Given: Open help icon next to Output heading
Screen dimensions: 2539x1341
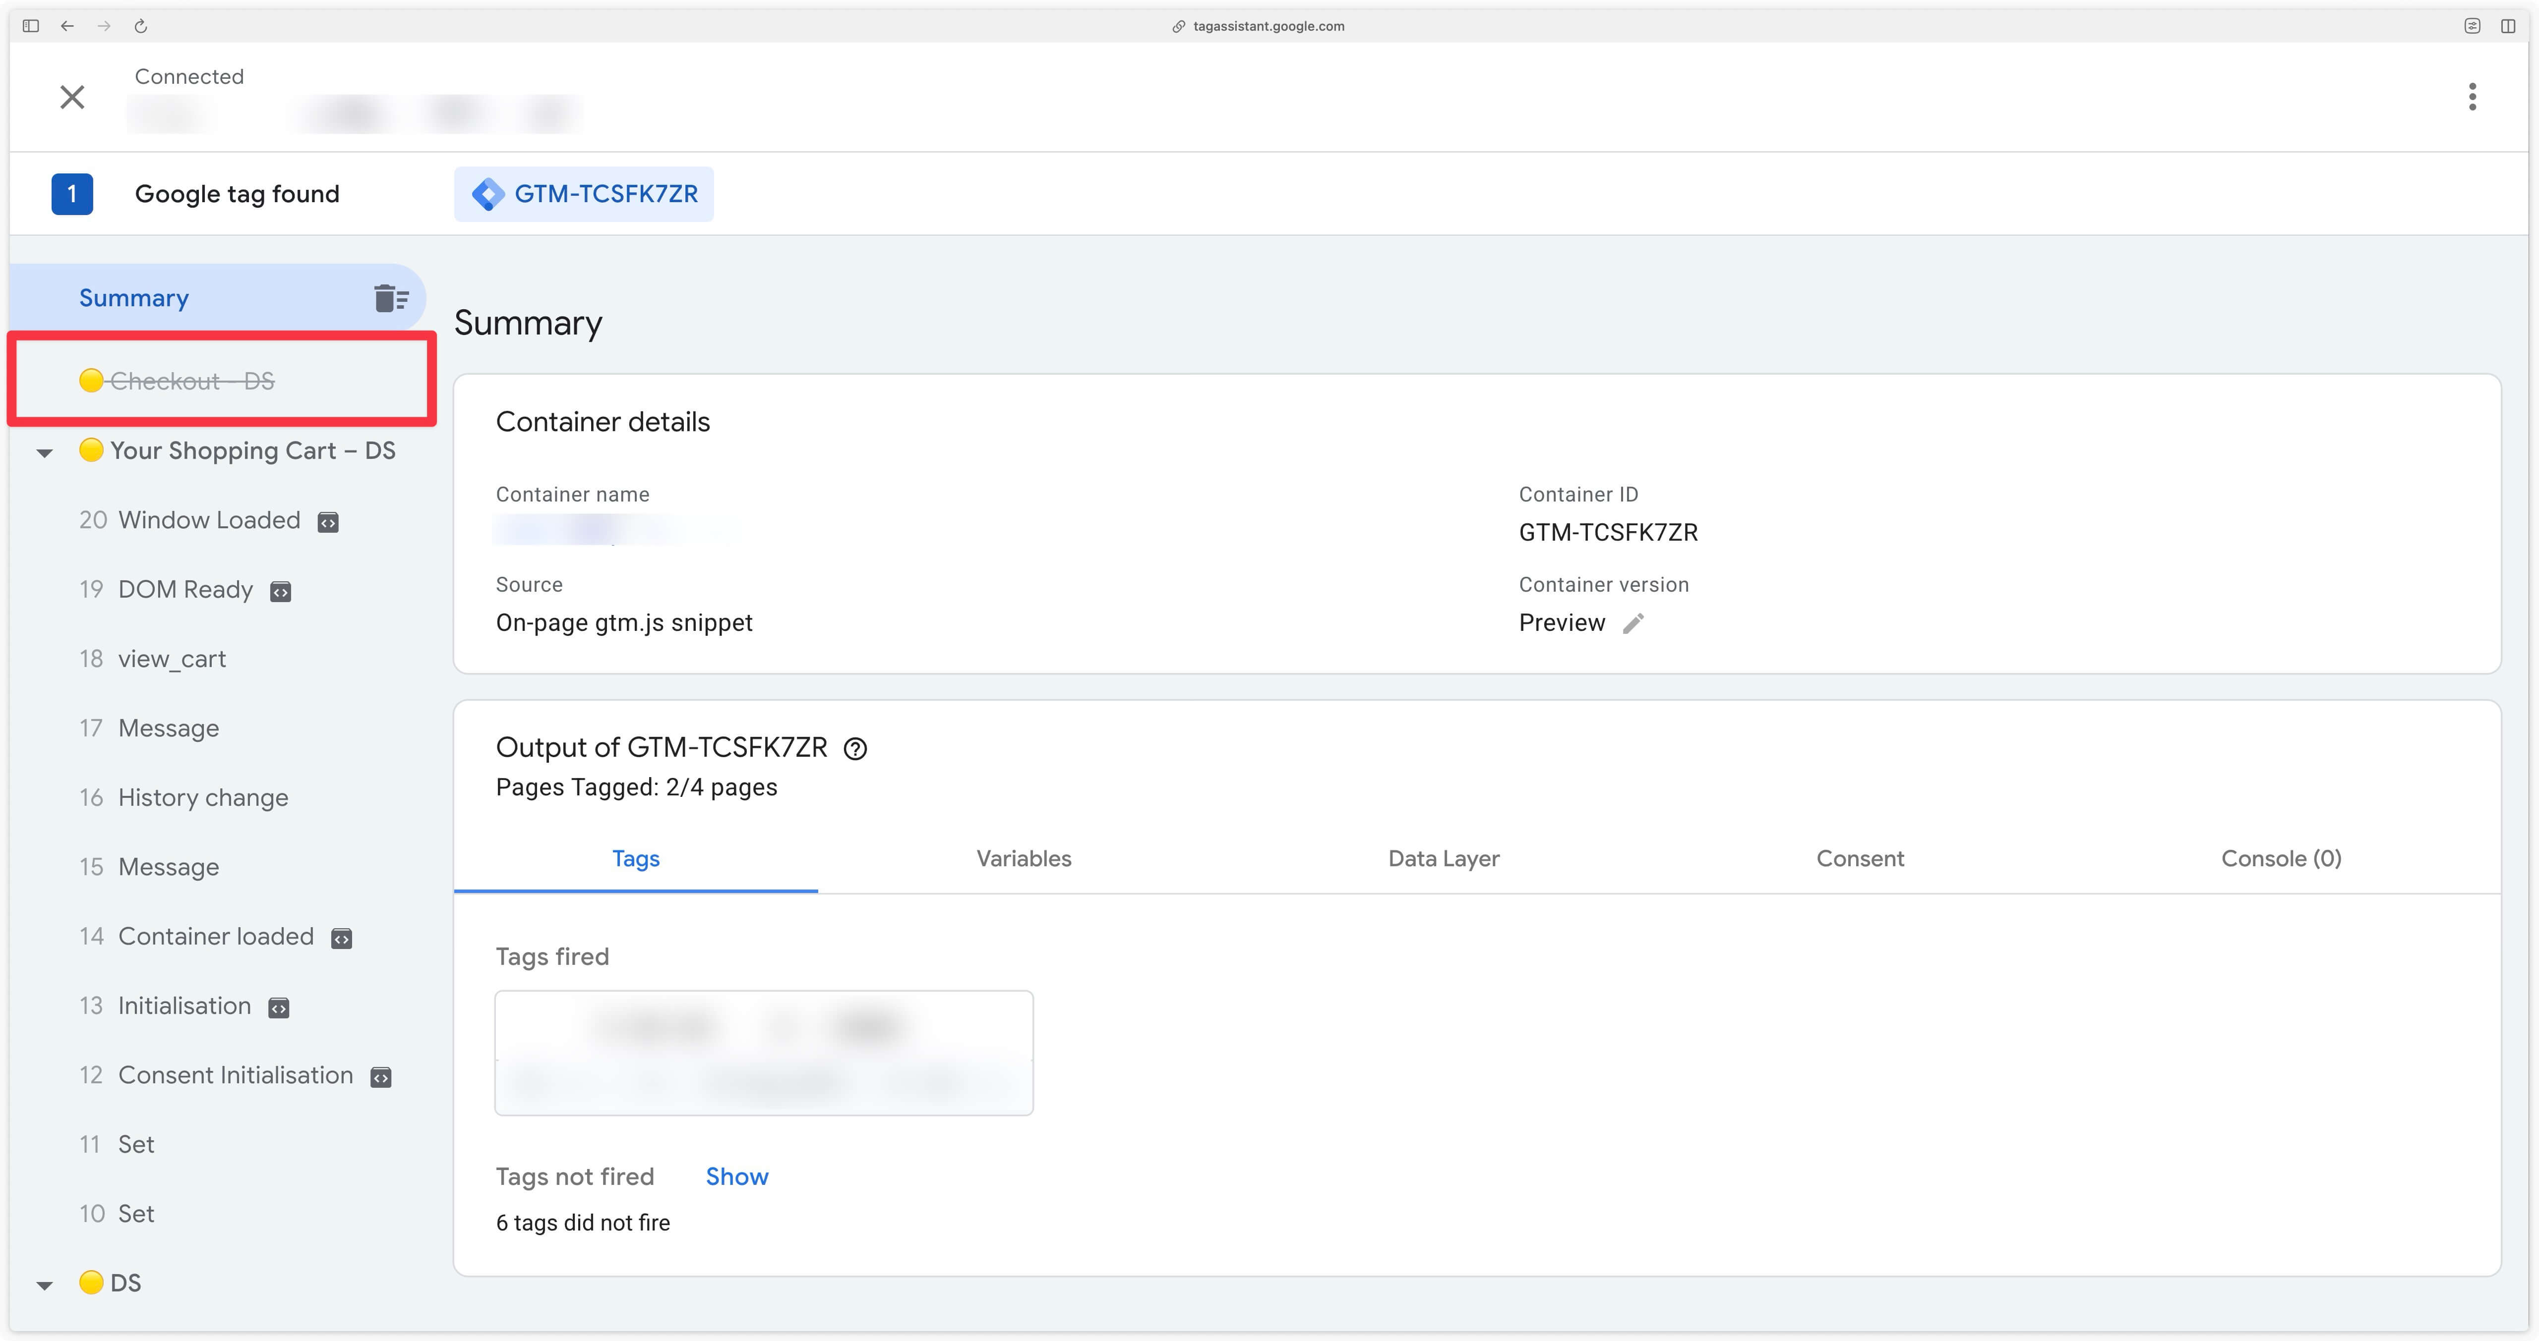Looking at the screenshot, I should tap(855, 749).
